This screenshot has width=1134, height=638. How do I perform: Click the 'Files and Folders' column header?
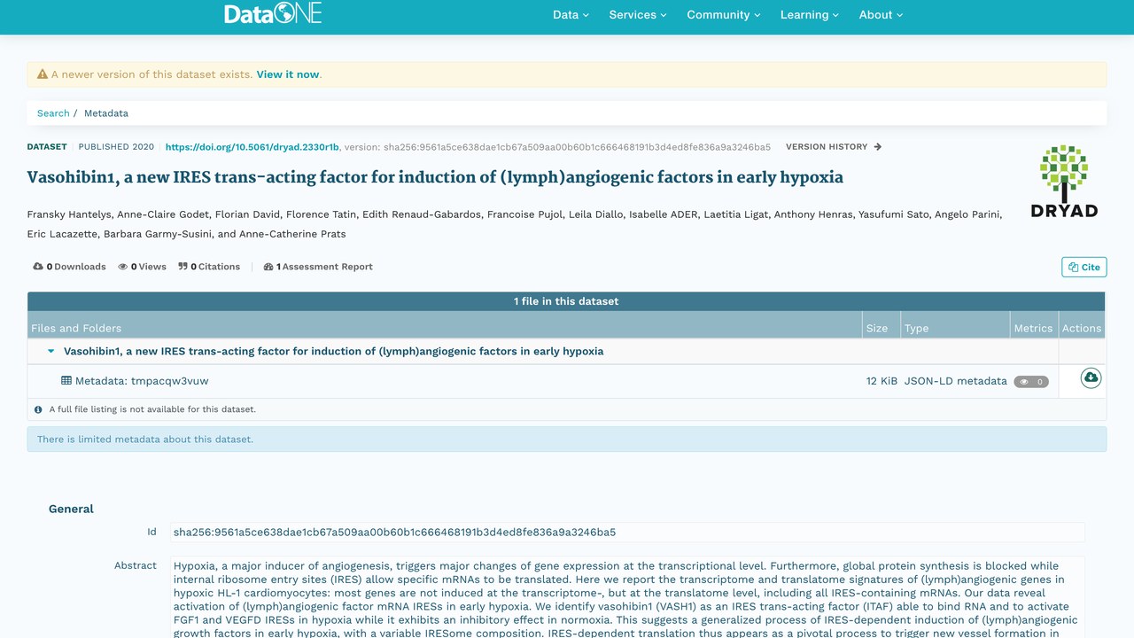point(76,328)
